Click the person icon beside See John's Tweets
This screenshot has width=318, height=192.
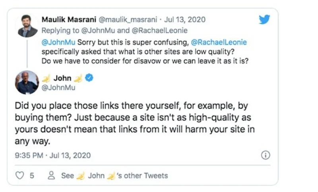[51, 175]
